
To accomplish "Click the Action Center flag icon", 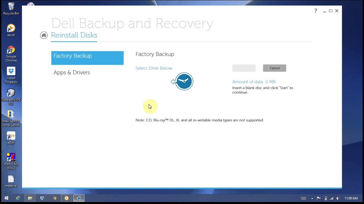I will 319,198.
